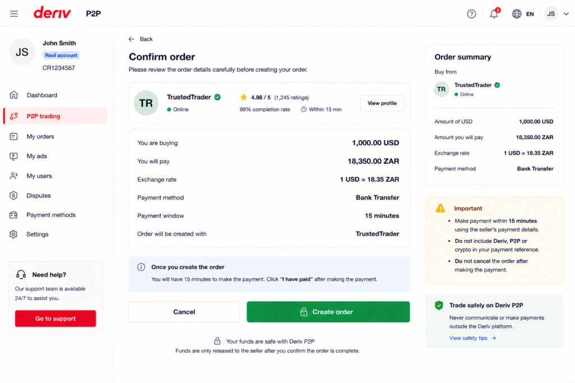View the trader's profile
The image size is (575, 383).
point(382,103)
